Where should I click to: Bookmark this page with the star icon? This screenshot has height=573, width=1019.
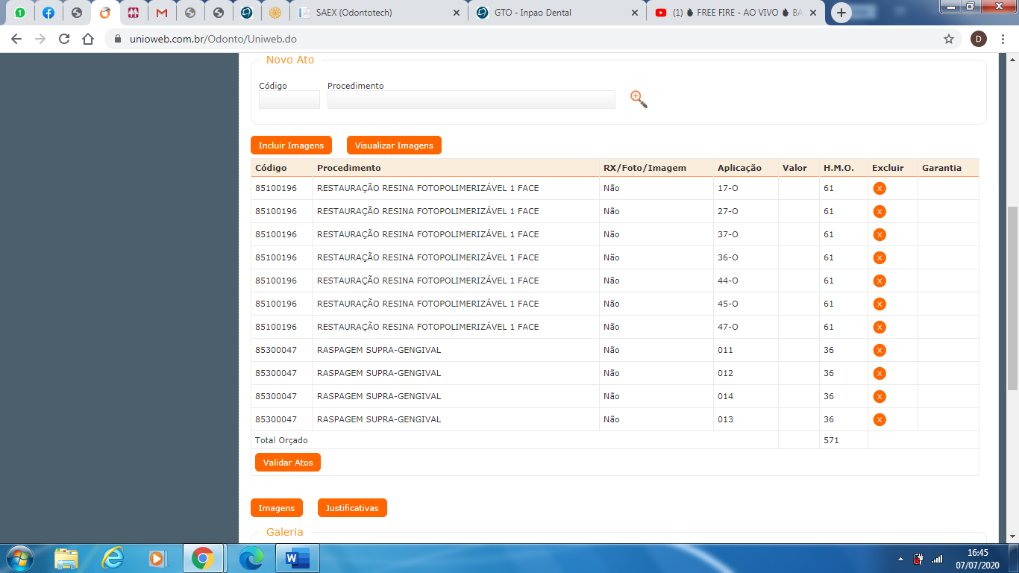(x=949, y=39)
